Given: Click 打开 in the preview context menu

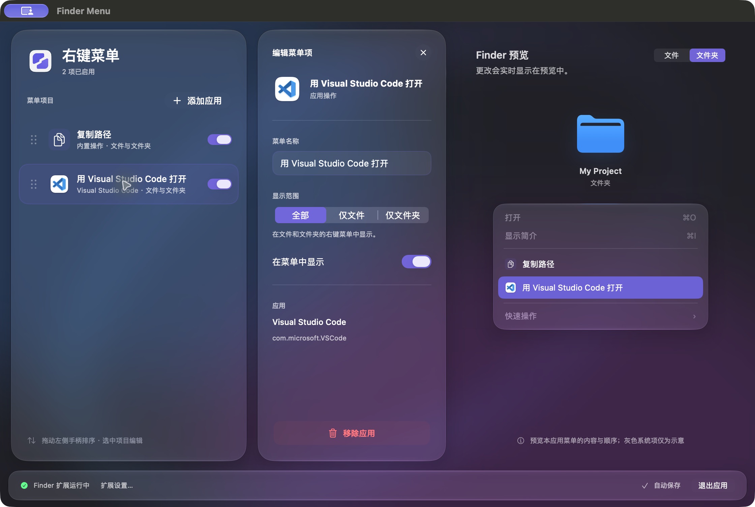Looking at the screenshot, I should click(x=600, y=217).
